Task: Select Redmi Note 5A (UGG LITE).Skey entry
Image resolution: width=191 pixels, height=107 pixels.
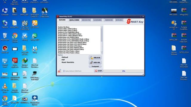Action: click(x=70, y=46)
